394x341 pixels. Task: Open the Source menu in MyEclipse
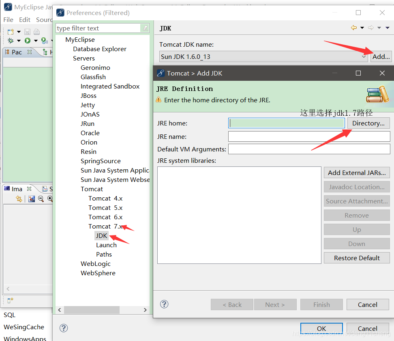tap(44, 19)
